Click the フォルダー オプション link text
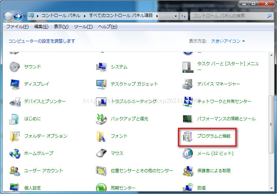This screenshot has height=194, width=277. (x=46, y=136)
